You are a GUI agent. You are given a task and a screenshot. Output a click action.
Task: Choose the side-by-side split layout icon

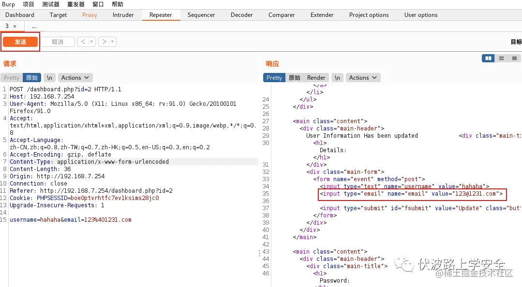(x=488, y=58)
